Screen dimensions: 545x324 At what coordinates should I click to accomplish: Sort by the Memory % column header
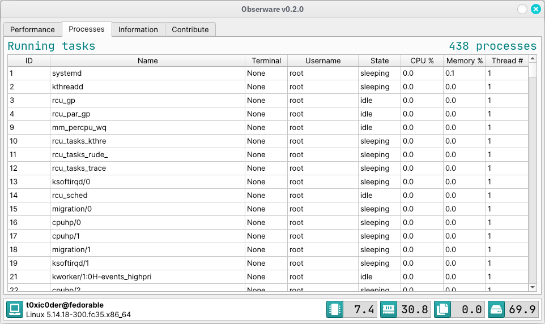pyautogui.click(x=465, y=61)
